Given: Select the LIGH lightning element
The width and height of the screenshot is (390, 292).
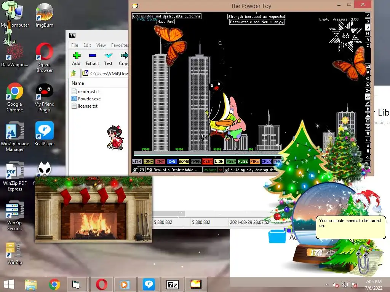Looking at the screenshot, I should click(219, 161).
